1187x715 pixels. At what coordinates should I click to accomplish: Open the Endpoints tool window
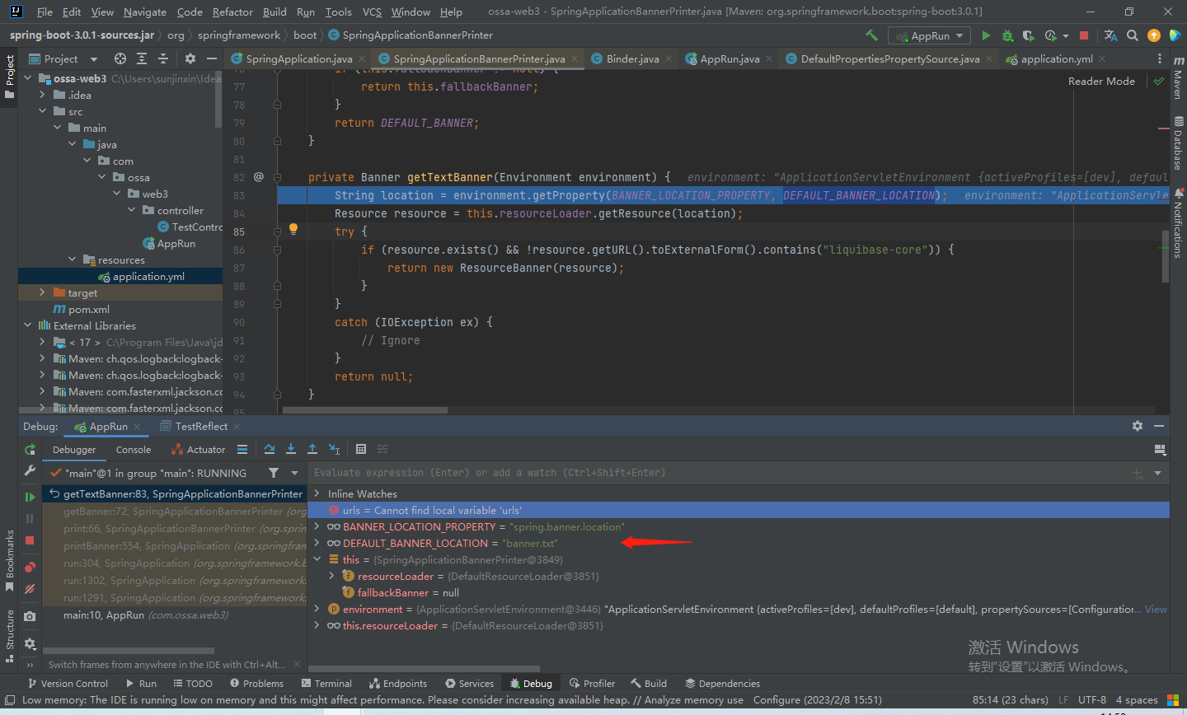tap(398, 684)
